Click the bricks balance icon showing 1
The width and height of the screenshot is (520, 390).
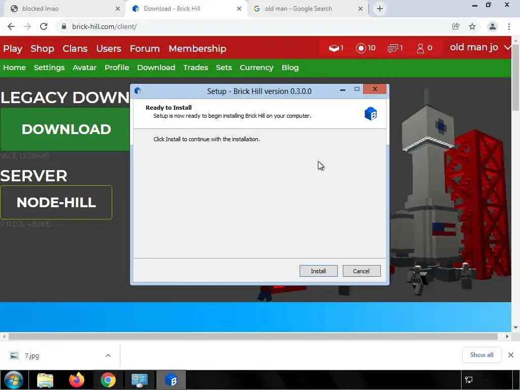click(x=336, y=48)
